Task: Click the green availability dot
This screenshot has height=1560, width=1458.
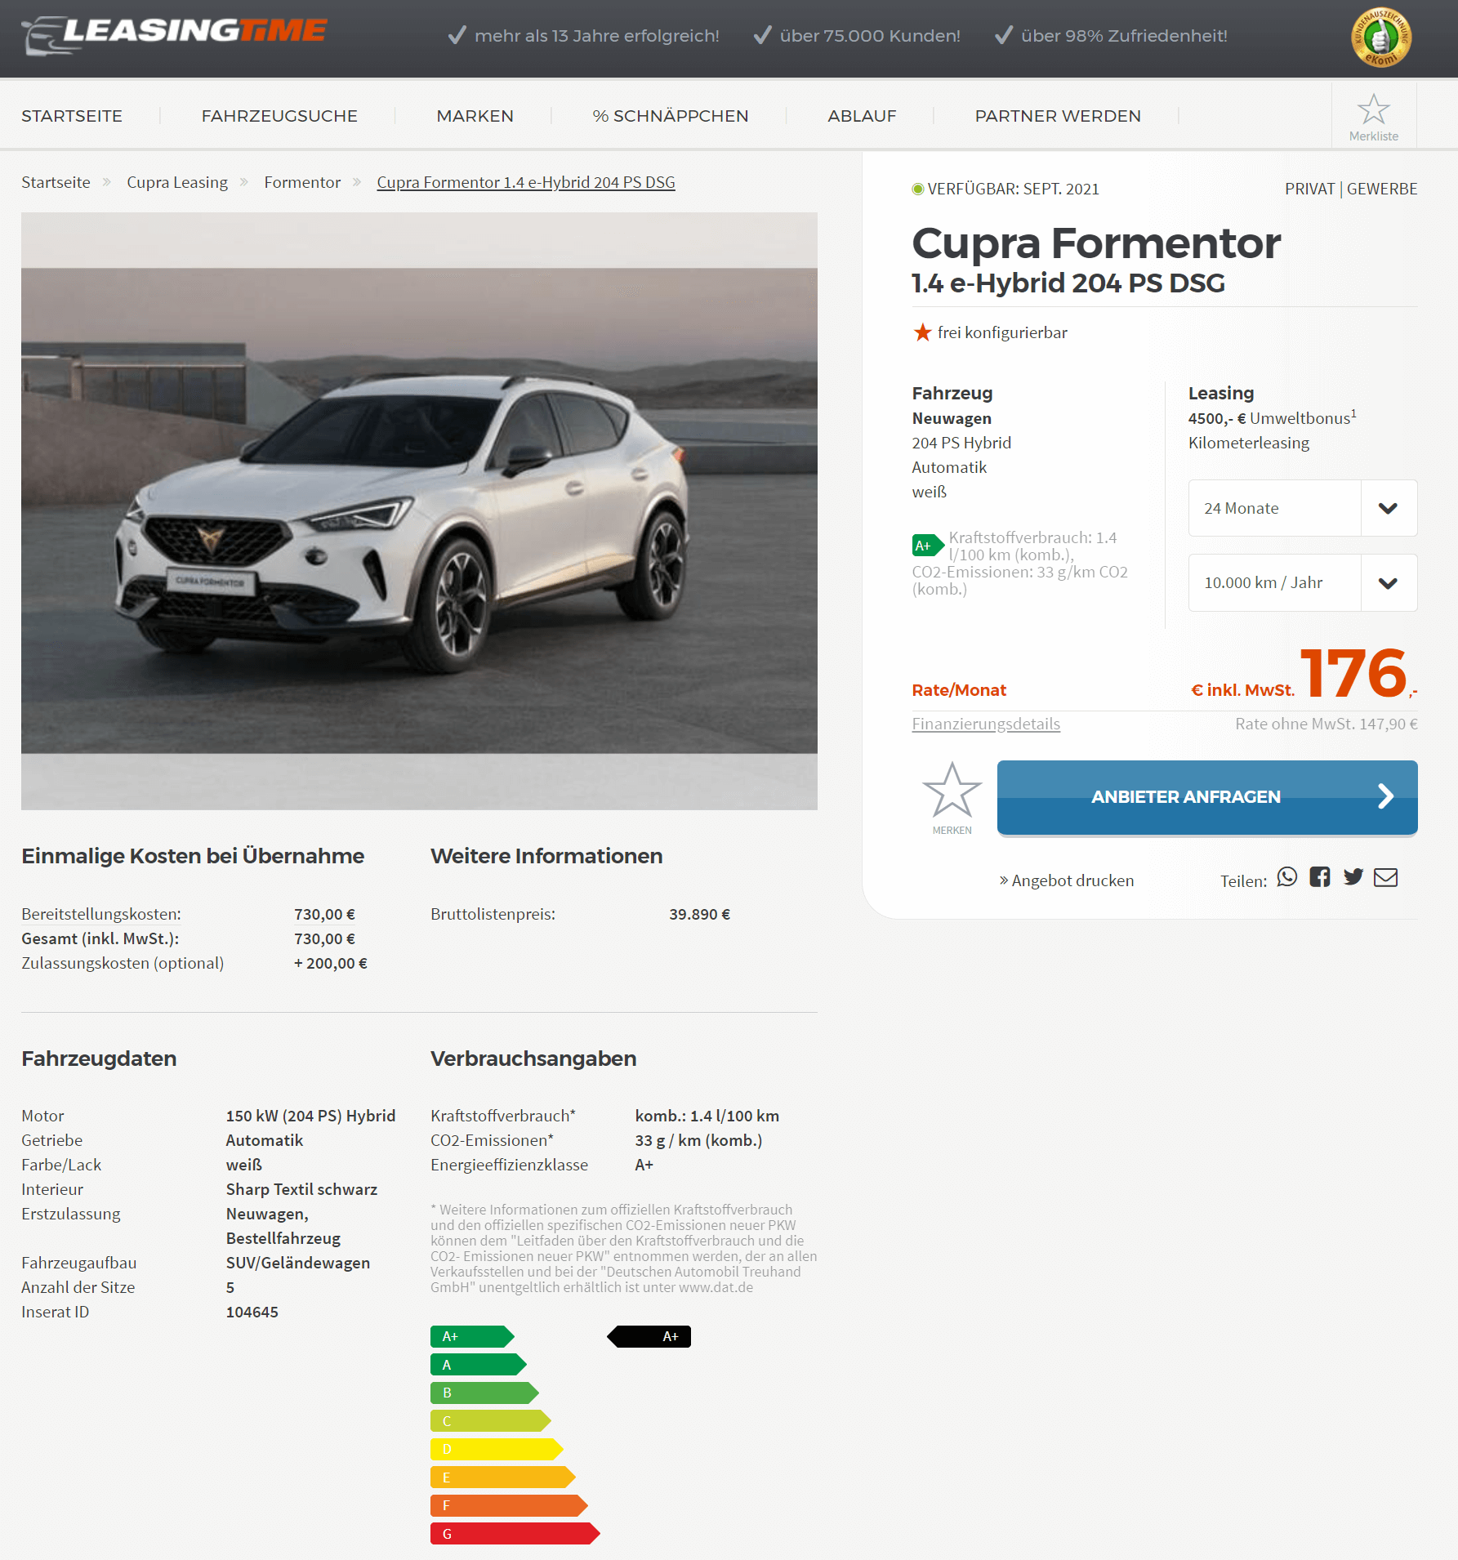Action: point(918,189)
